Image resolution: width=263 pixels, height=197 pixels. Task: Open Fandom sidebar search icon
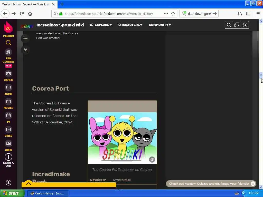tap(8, 43)
